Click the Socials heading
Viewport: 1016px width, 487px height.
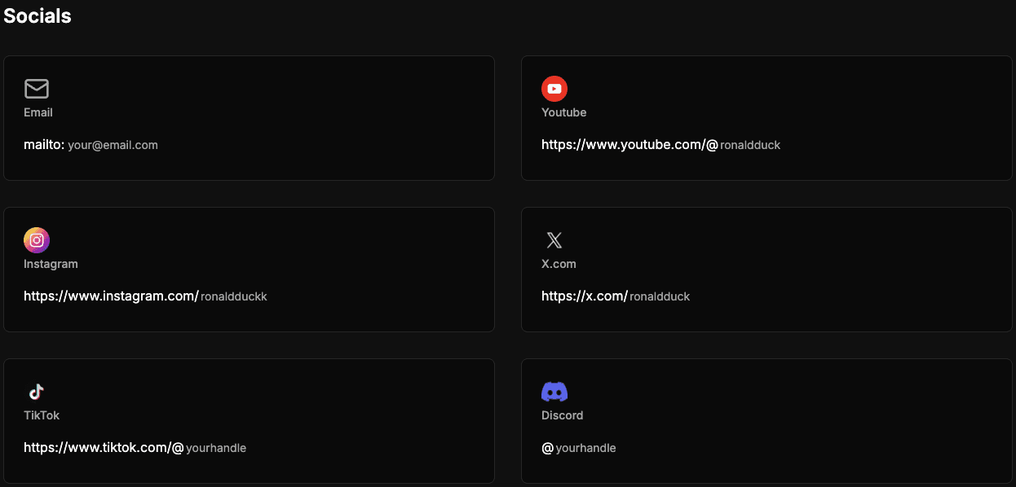(37, 15)
